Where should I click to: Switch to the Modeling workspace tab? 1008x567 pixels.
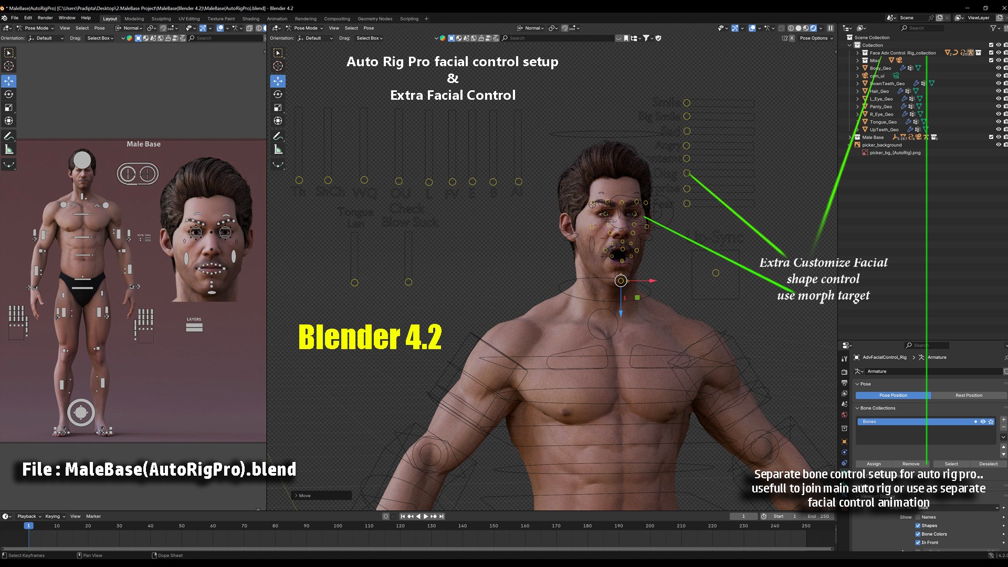pyautogui.click(x=134, y=19)
